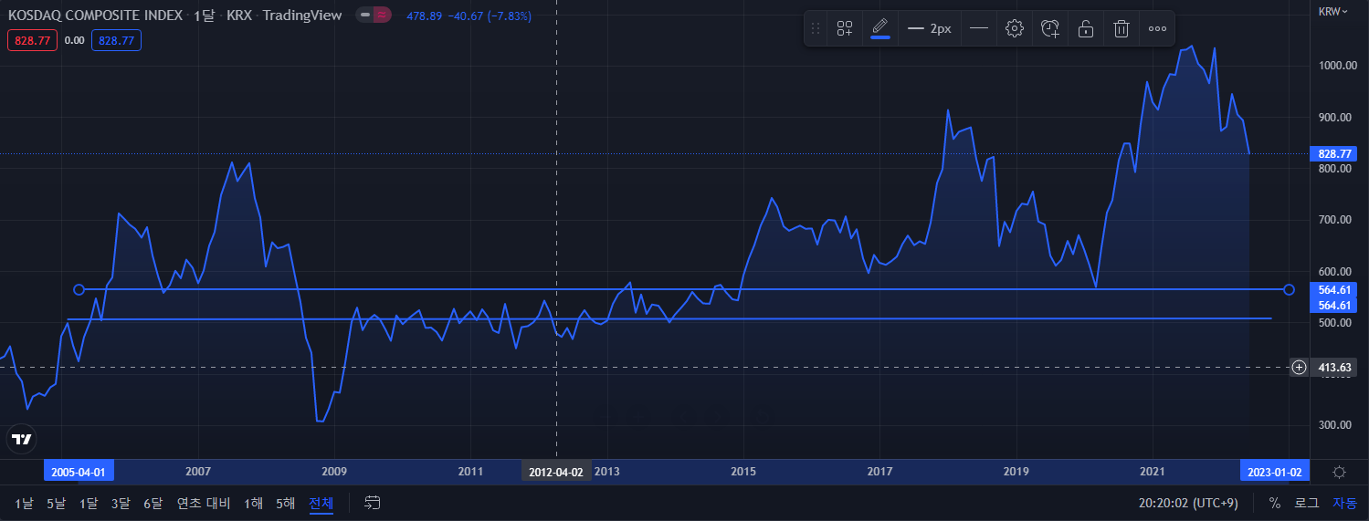Click the upper 564.61 price axis label
The height and width of the screenshot is (521, 1369).
click(x=1333, y=289)
